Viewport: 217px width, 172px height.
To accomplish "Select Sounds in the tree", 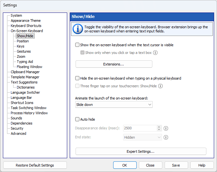I will (16, 118).
